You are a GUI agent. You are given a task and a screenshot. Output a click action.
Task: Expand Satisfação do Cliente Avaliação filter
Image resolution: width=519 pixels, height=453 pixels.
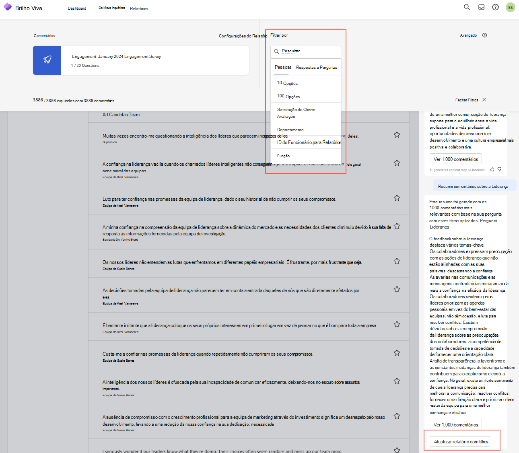(306, 113)
